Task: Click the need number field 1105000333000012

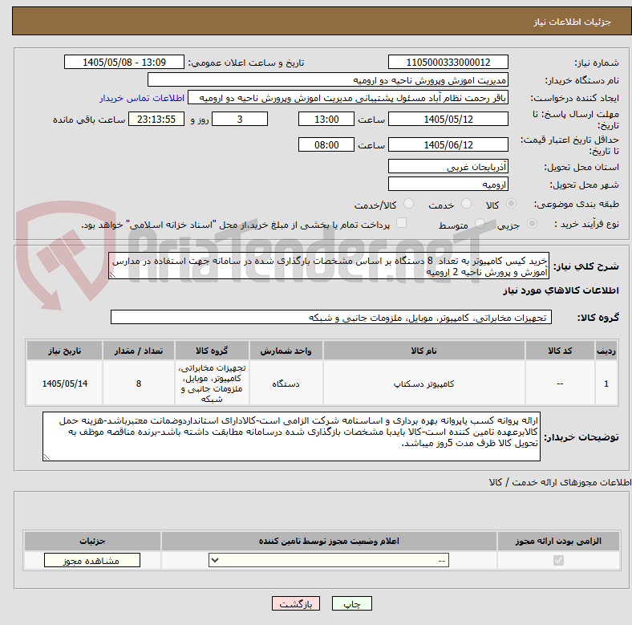Action: coord(448,63)
